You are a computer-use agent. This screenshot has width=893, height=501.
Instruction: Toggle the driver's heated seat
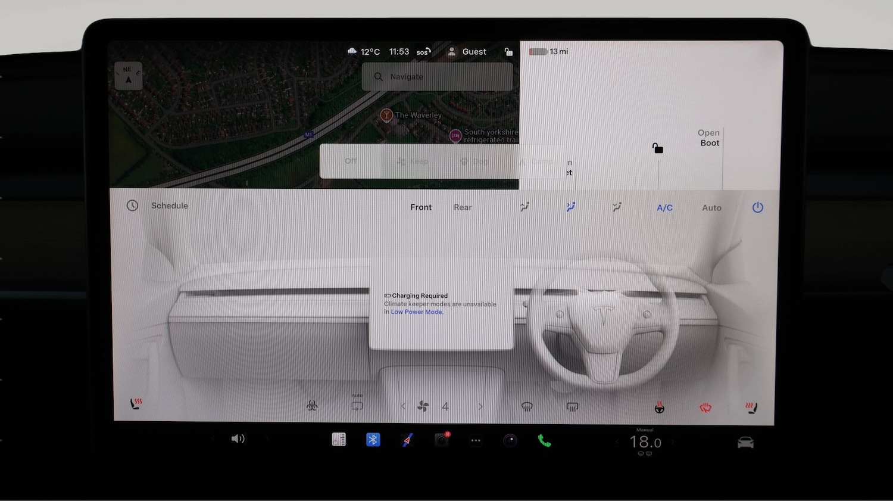coord(136,406)
